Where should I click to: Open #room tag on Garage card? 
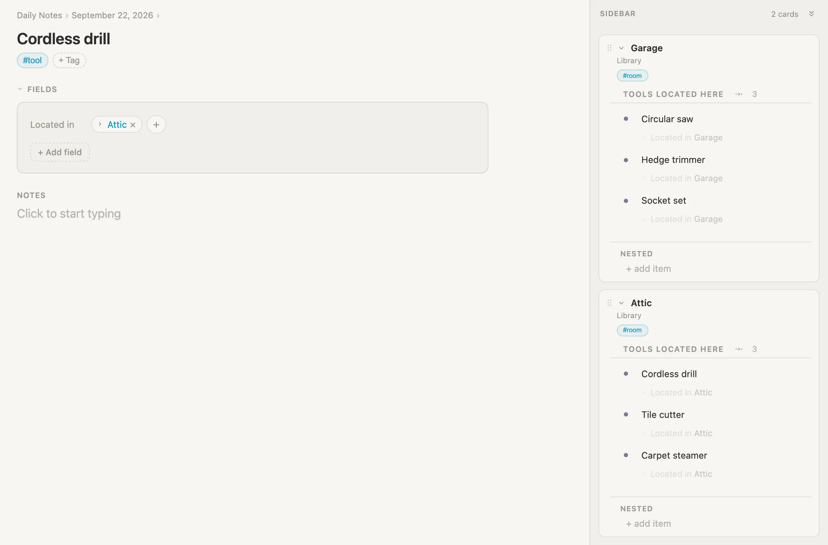coord(632,76)
